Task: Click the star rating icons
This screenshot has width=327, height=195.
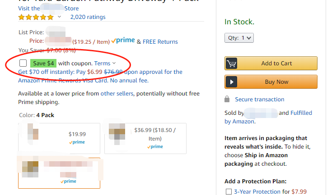Action: 36,17
